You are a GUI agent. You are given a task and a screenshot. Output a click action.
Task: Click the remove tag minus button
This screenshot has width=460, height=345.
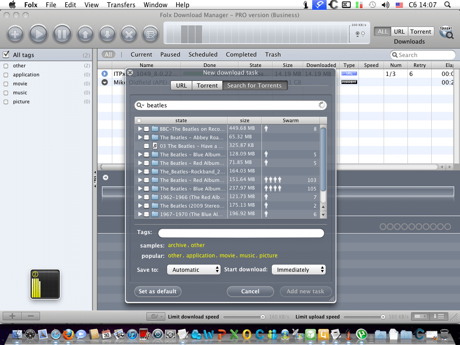(31, 316)
